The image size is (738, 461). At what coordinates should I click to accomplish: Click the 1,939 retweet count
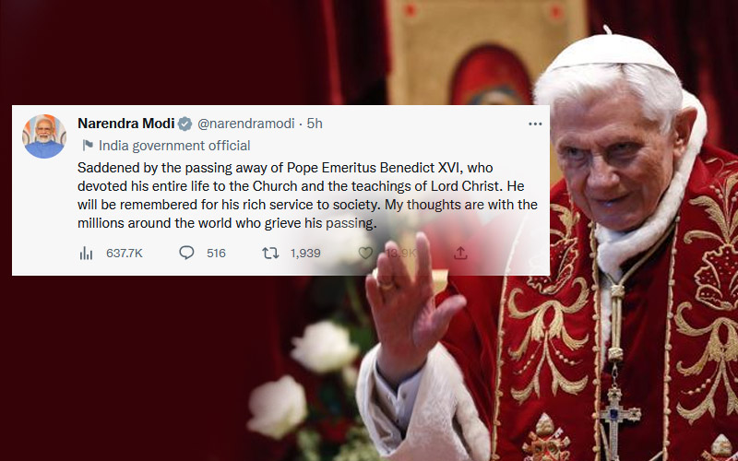click(x=305, y=253)
